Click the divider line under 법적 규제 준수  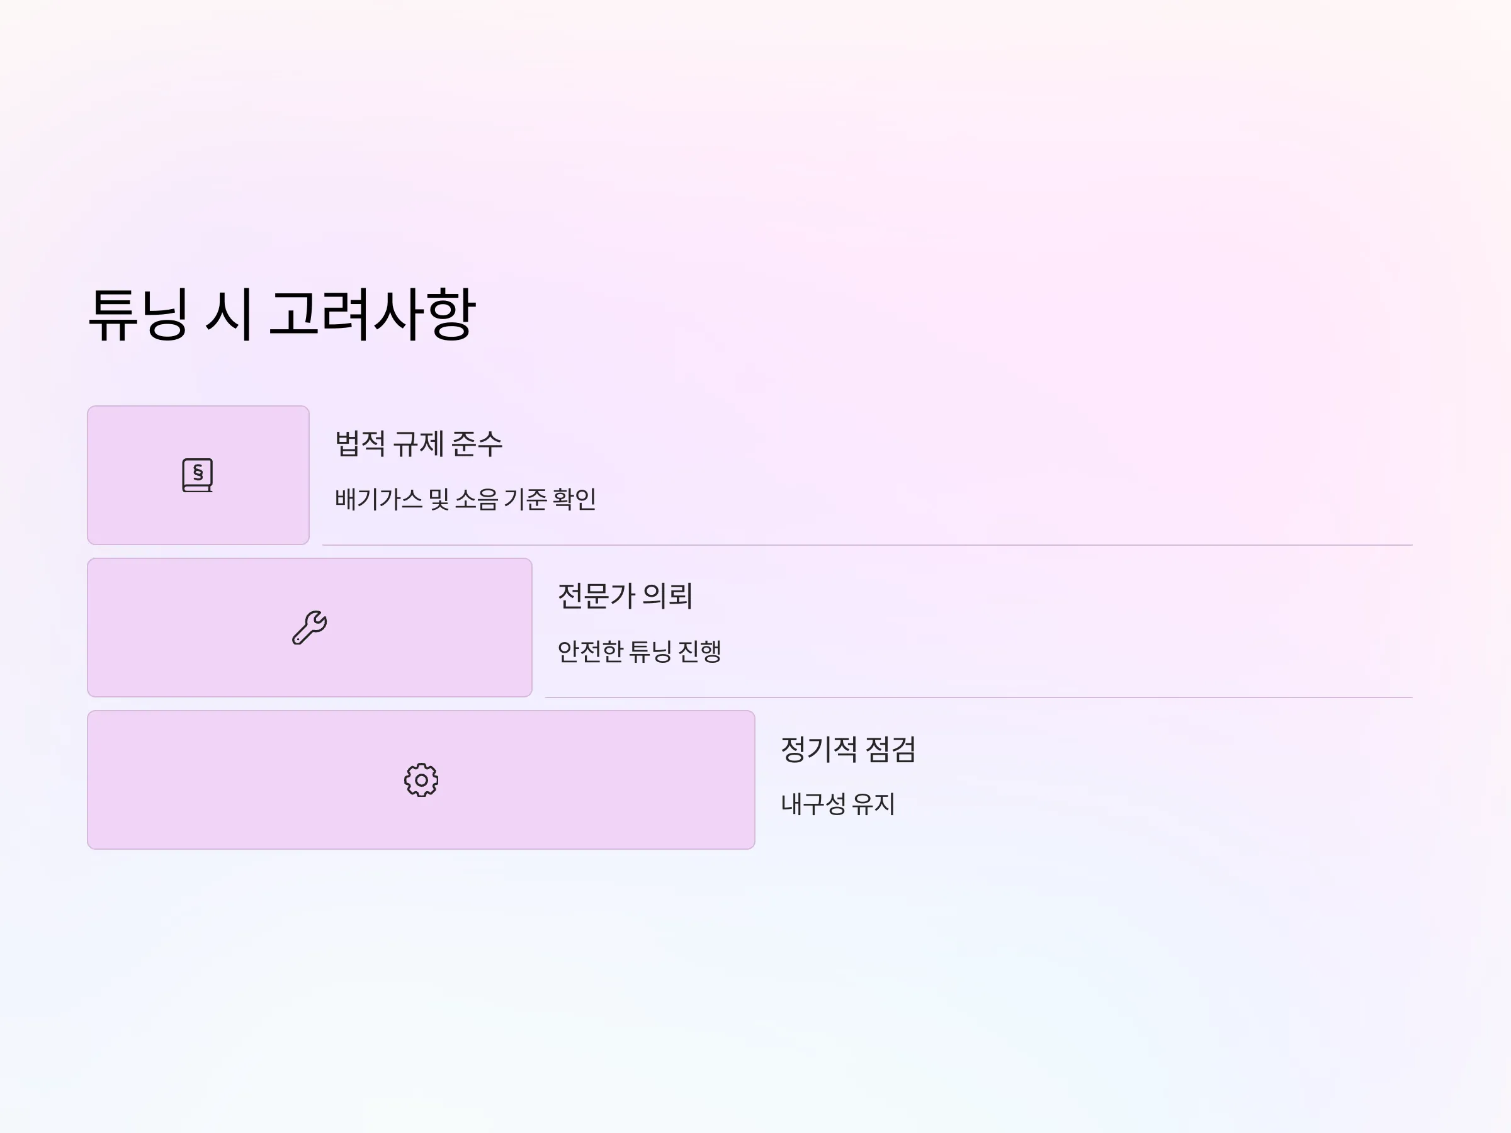pos(868,545)
